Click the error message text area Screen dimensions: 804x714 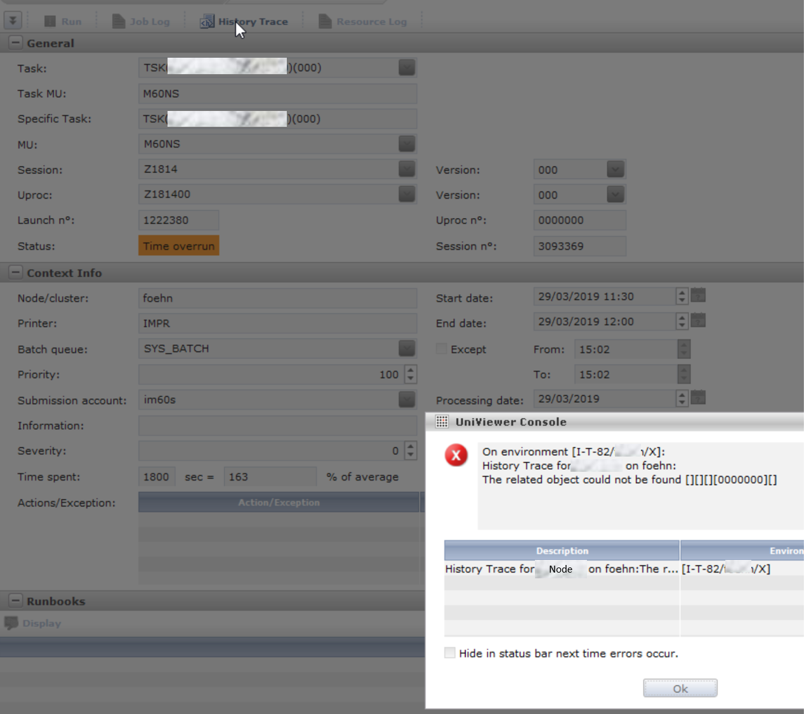tap(640, 486)
